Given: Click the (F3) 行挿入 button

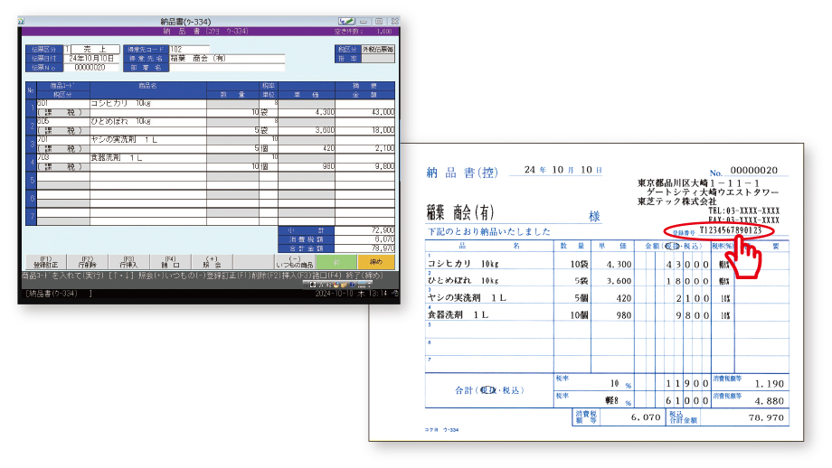Looking at the screenshot, I should click(128, 262).
